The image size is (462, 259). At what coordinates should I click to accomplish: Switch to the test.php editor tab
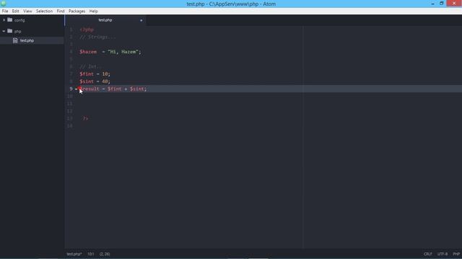pyautogui.click(x=105, y=20)
